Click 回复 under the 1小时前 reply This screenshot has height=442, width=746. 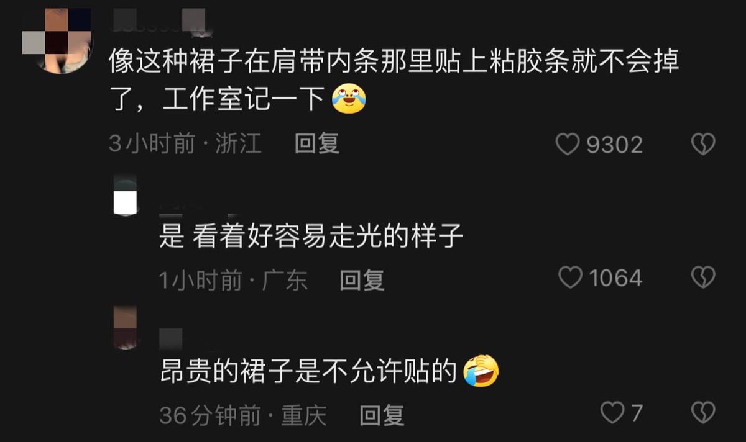click(x=362, y=281)
